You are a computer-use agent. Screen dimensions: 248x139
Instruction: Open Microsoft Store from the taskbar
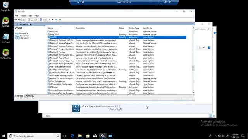[x=88, y=136]
